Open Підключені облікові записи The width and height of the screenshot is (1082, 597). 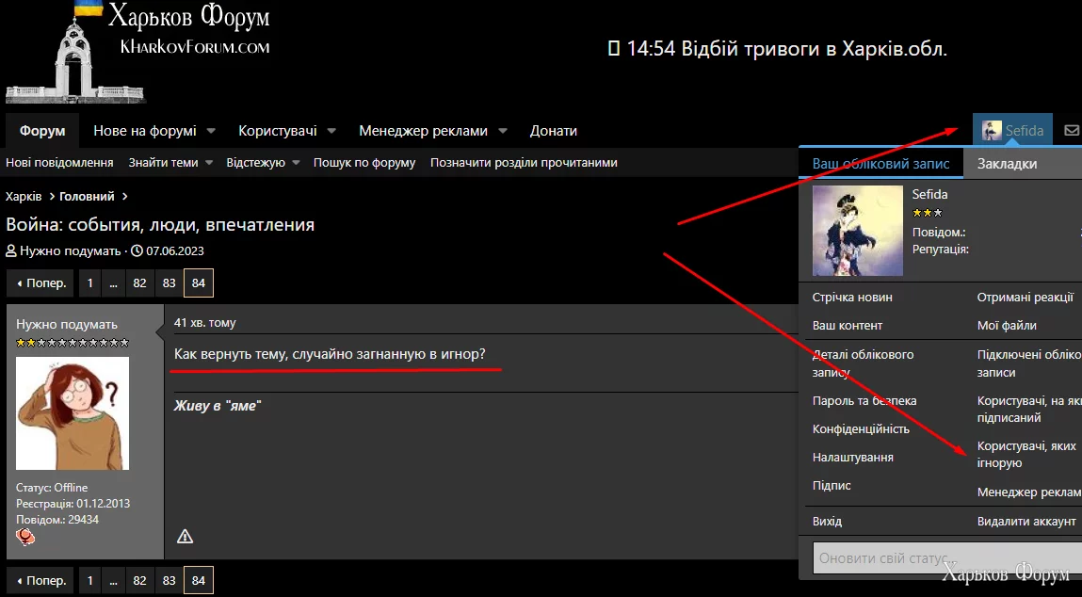tap(1029, 363)
